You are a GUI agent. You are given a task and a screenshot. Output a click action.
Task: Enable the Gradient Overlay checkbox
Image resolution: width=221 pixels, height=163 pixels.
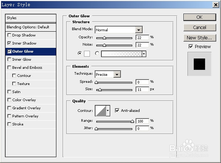[9, 108]
